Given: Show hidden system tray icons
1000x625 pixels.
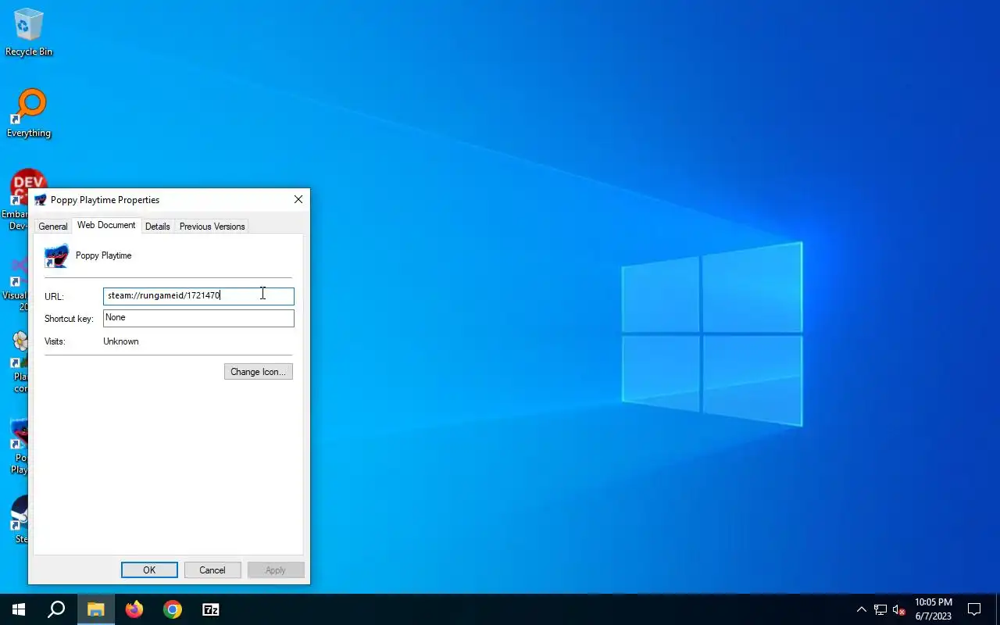Looking at the screenshot, I should pyautogui.click(x=862, y=609).
